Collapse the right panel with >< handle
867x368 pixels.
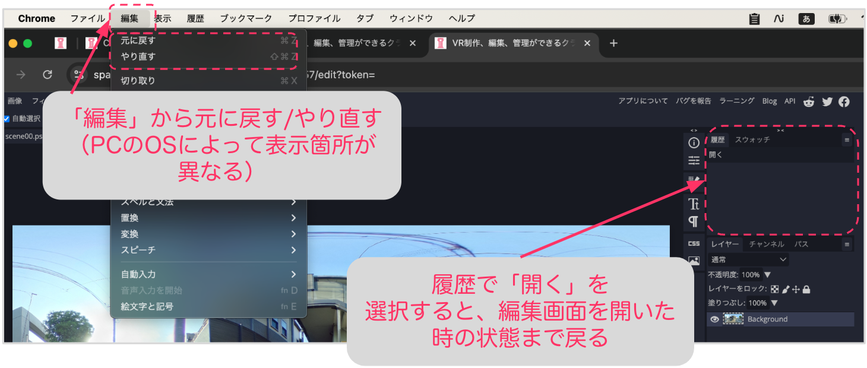(780, 130)
